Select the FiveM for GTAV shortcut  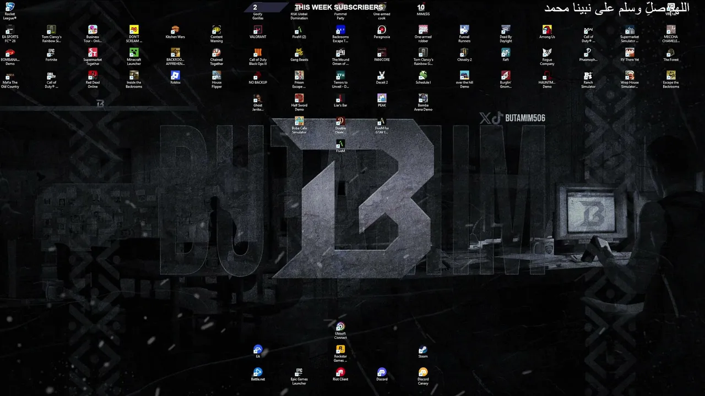point(382,125)
